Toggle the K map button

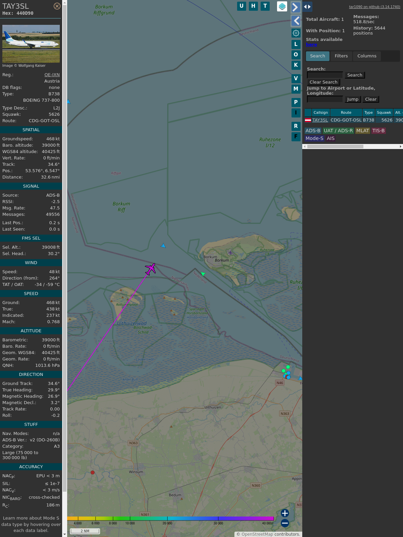click(x=296, y=65)
